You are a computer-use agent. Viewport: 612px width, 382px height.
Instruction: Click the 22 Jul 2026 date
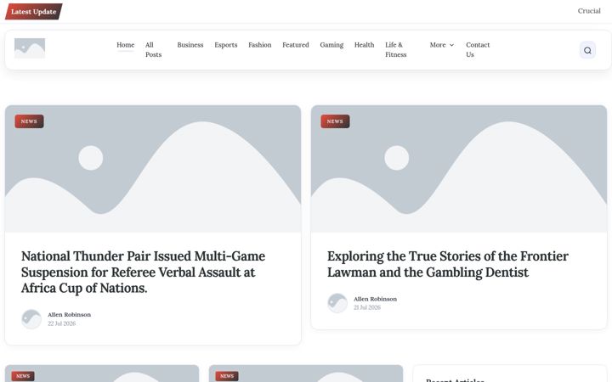[62, 323]
